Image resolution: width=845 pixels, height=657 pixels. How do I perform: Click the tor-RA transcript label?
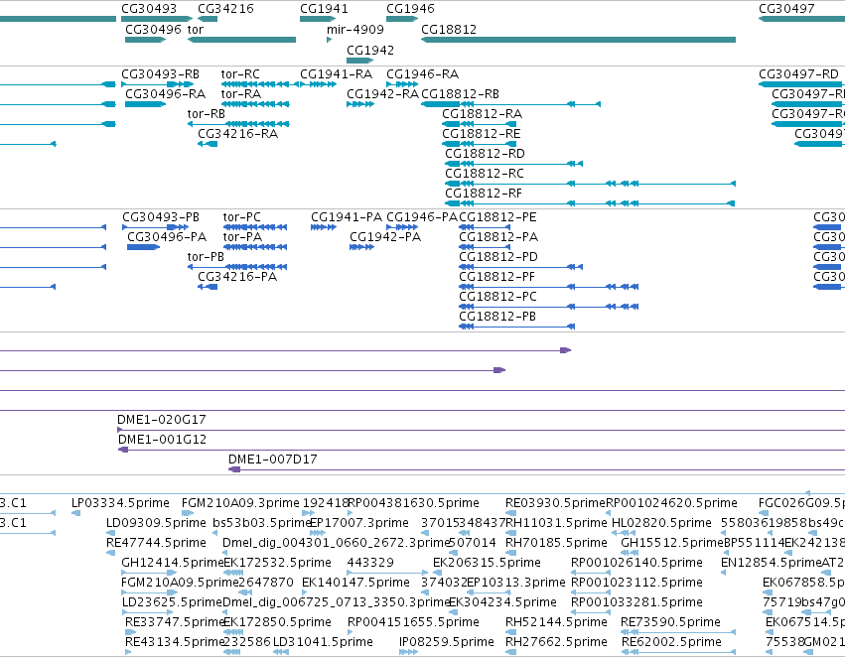tap(241, 93)
